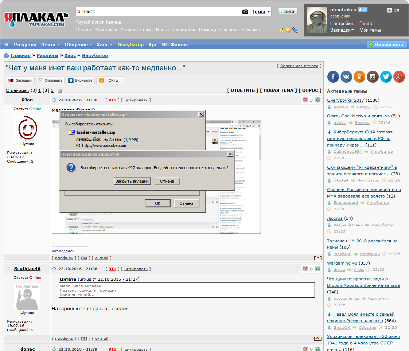Click the Facebook social icon
Viewport: 409px width, 351px height.
click(333, 77)
